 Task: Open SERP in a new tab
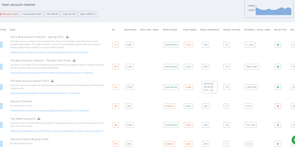(x=88, y=14)
